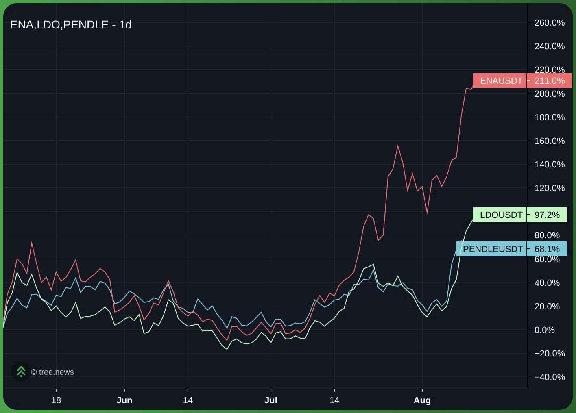This screenshot has width=576, height=413.
Task: Click the 200.0% axis label
Action: [x=549, y=94]
